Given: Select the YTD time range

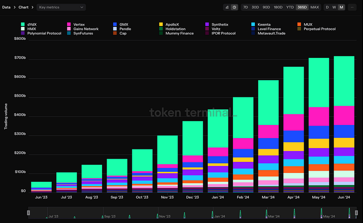Looking at the screenshot, I should [290, 7].
